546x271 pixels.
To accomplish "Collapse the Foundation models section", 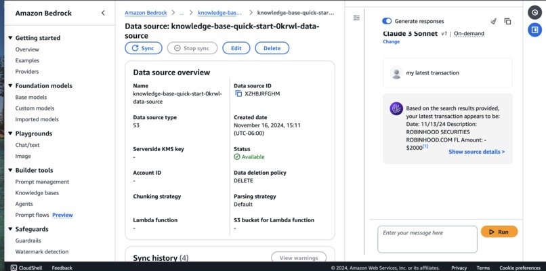I will point(10,85).
